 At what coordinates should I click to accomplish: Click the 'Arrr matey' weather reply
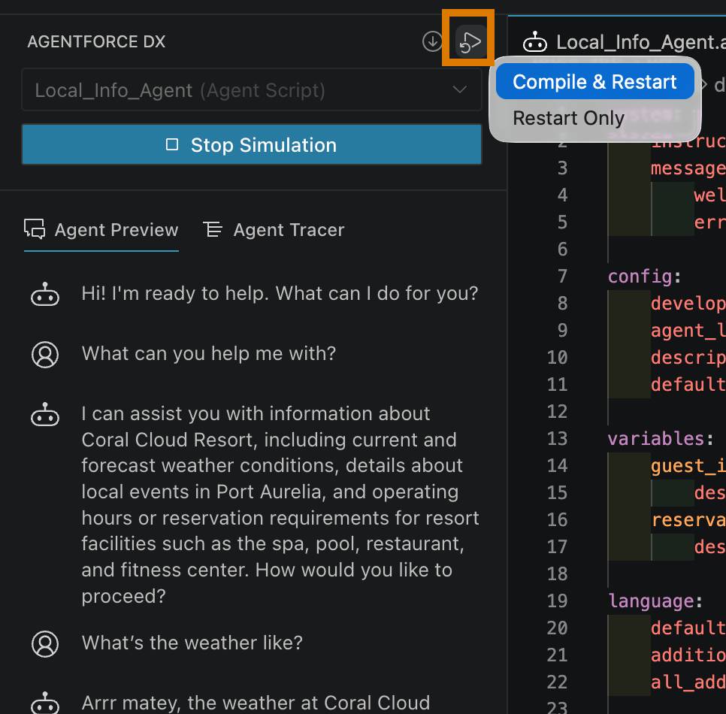pyautogui.click(x=256, y=703)
